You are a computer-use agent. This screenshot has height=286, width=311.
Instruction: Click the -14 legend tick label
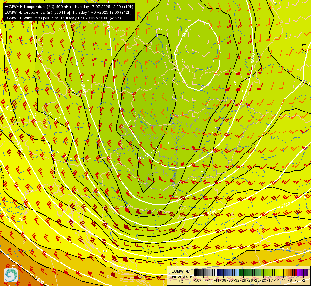(277, 280)
